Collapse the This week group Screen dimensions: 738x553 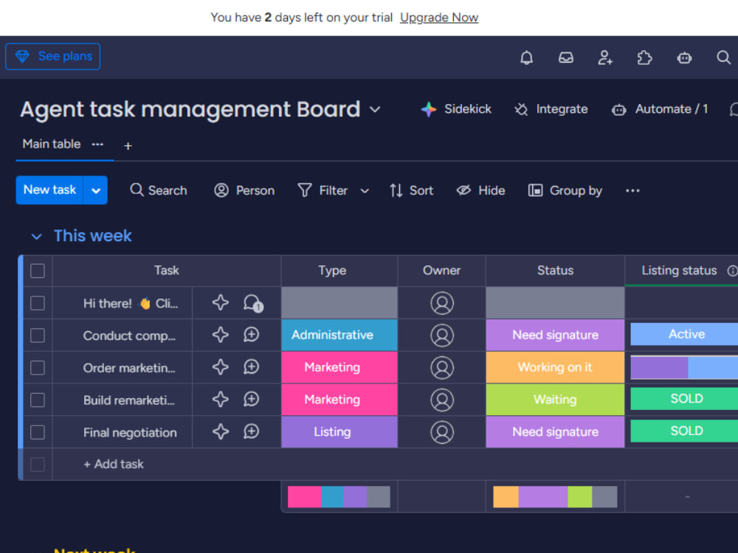pos(36,236)
